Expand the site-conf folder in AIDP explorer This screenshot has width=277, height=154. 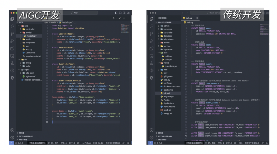(x=21, y=73)
